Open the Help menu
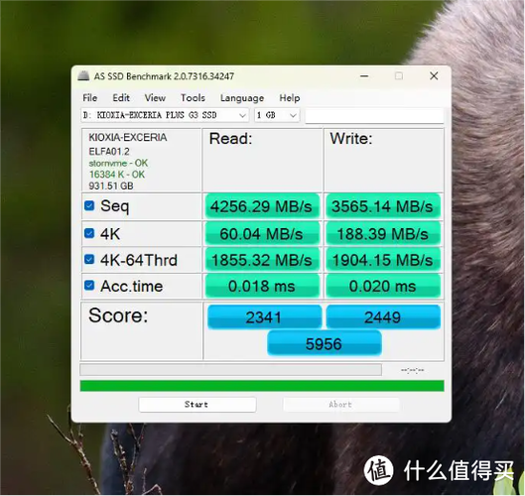 290,98
